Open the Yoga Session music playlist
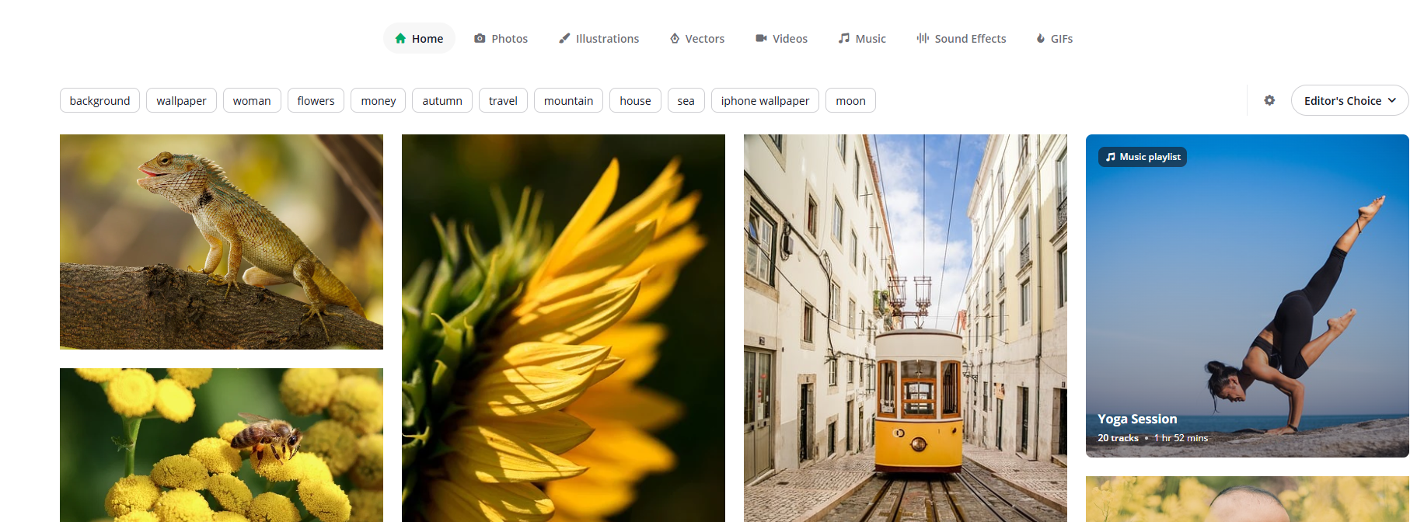Screen dimensions: 1410x522 click(x=1247, y=295)
